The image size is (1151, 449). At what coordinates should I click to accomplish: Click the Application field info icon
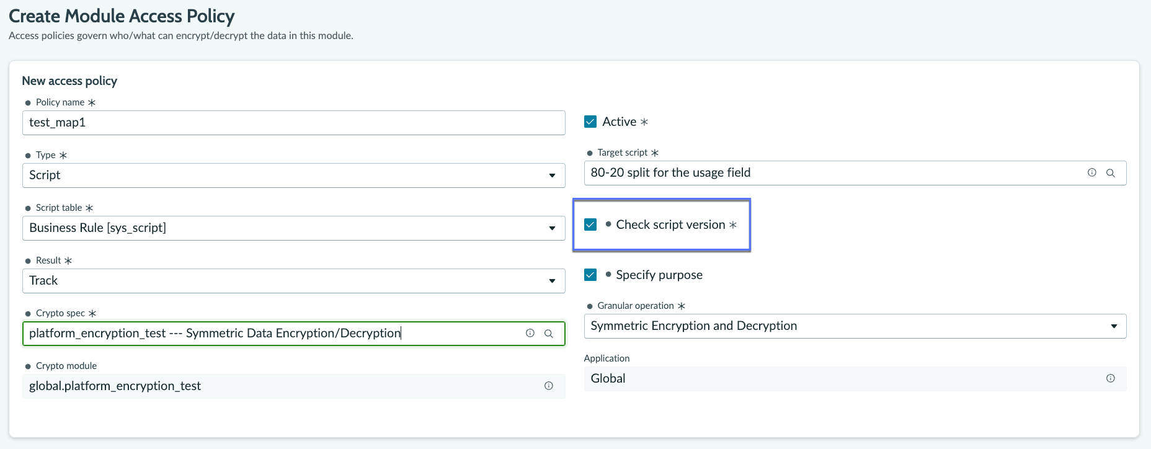(x=1110, y=378)
